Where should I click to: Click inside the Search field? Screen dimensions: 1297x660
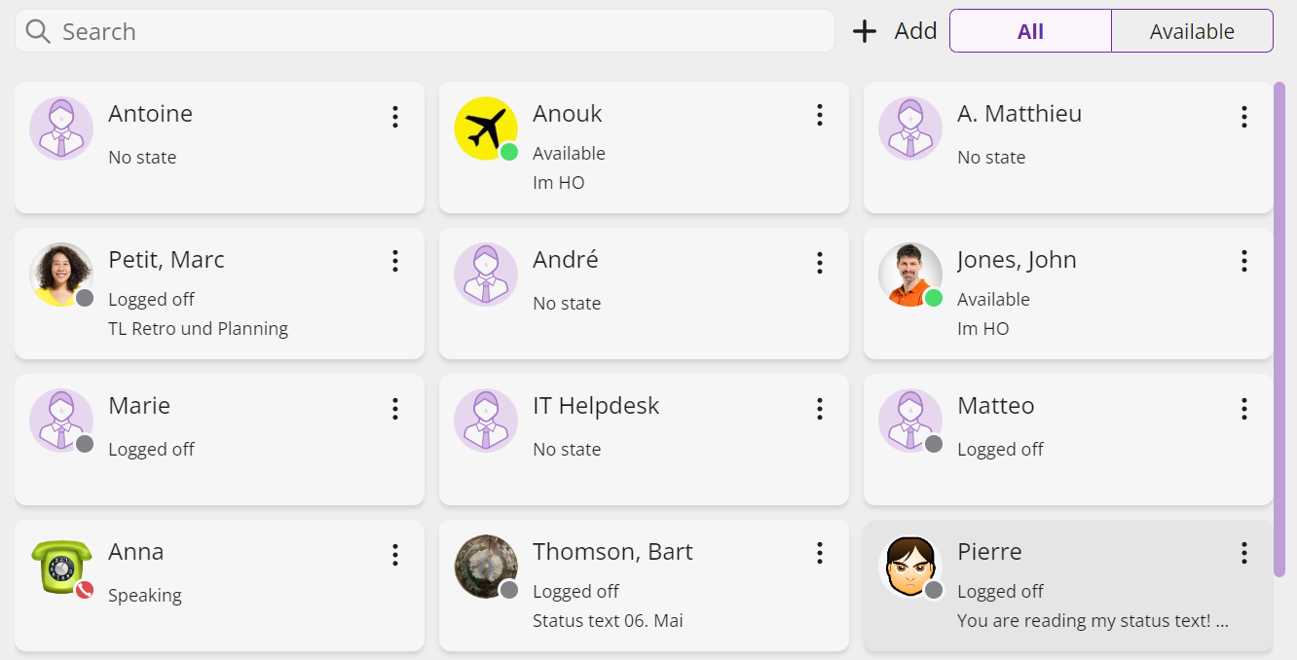pos(425,31)
